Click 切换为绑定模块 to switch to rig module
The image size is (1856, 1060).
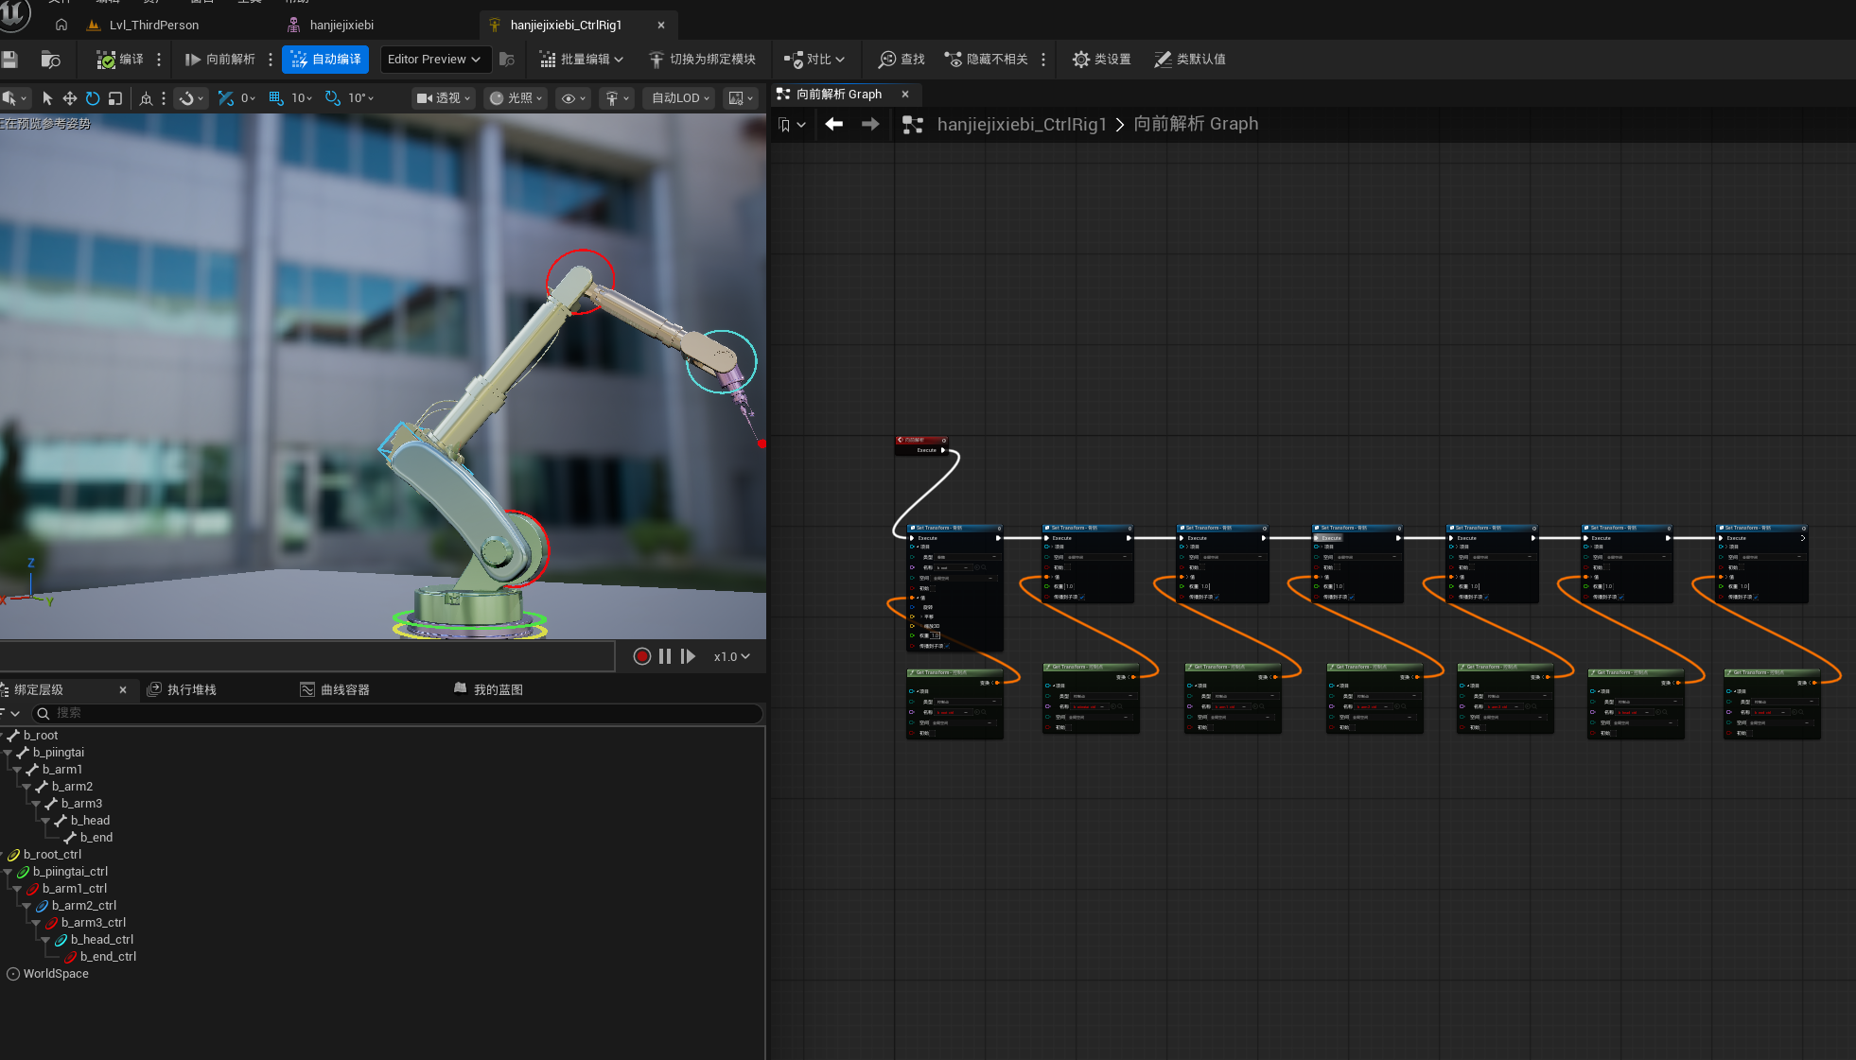(702, 60)
